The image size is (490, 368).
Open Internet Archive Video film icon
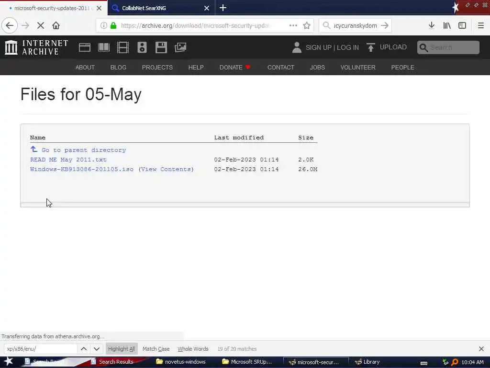coord(123,47)
